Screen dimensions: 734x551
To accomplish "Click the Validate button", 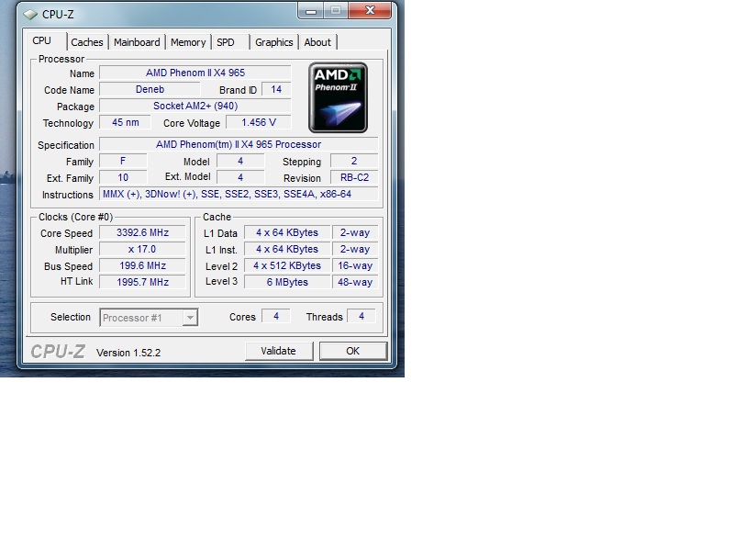I will pos(279,351).
